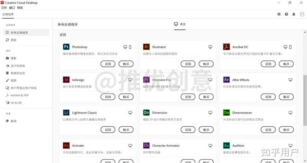Open notifications with the bell icon
The image size is (307, 163).
coord(294,14)
